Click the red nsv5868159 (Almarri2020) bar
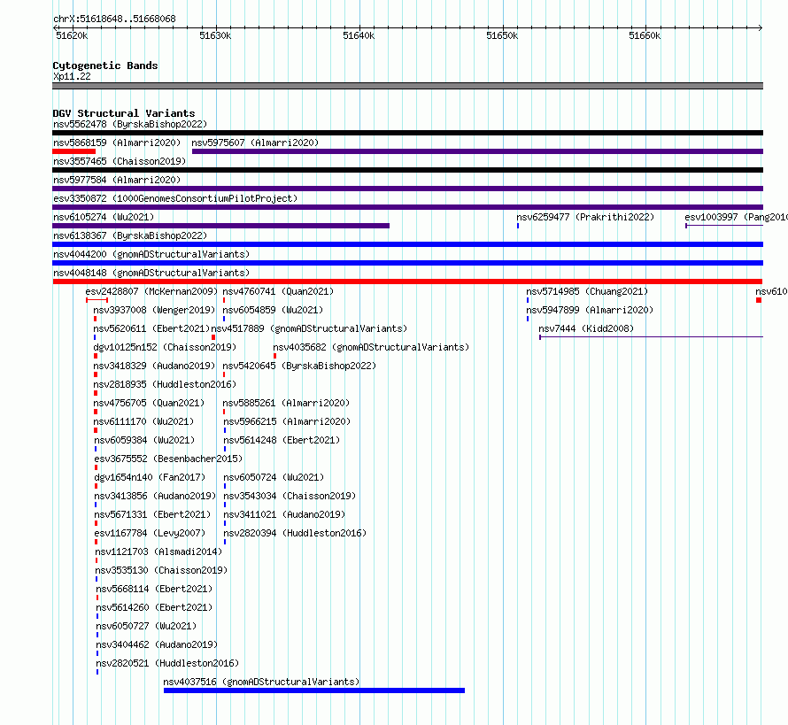This screenshot has height=725, width=788. (73, 151)
